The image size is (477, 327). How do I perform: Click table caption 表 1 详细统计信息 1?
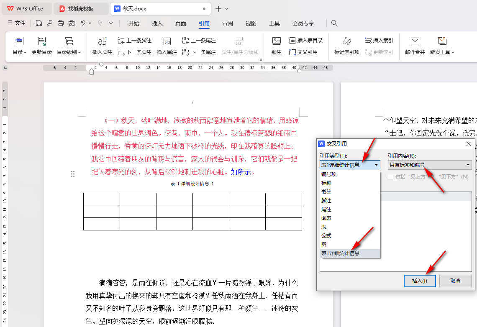192,184
